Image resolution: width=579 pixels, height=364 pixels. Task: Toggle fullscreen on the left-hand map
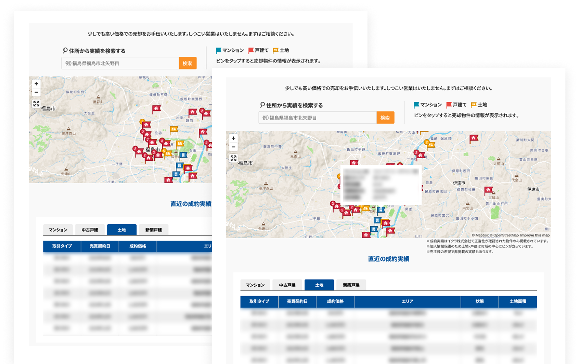(36, 104)
